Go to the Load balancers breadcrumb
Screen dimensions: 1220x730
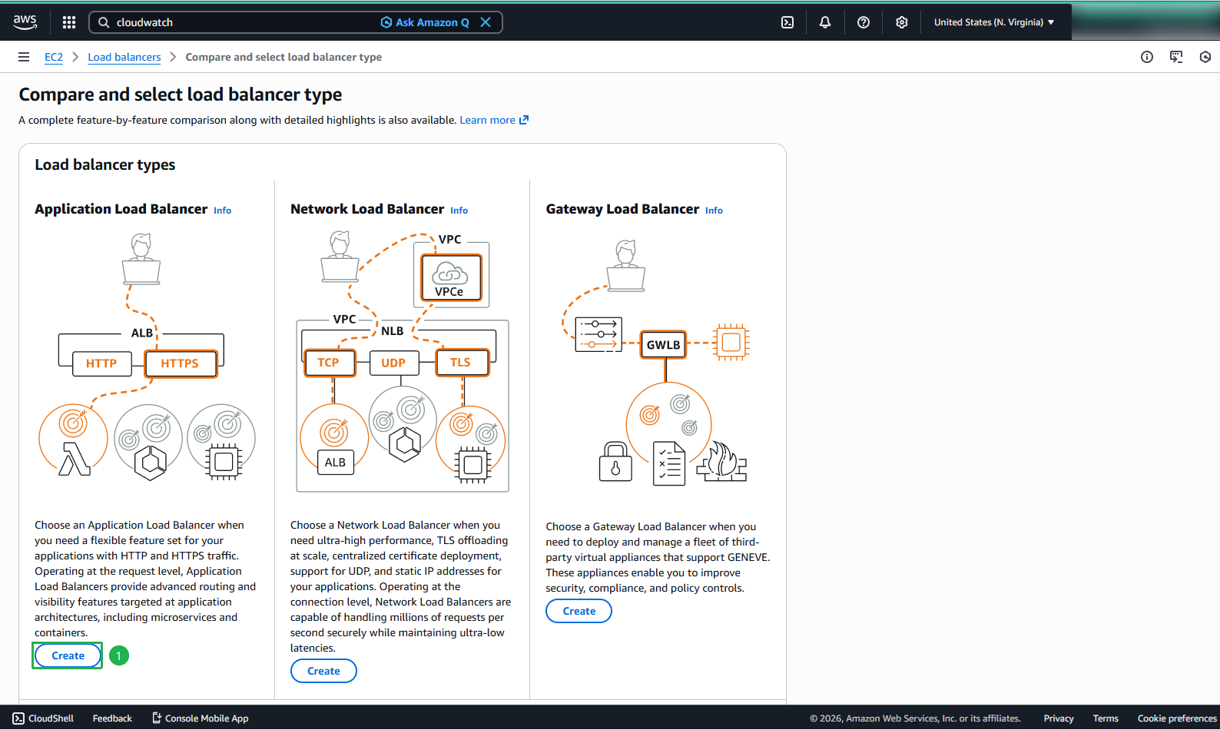[x=124, y=57]
